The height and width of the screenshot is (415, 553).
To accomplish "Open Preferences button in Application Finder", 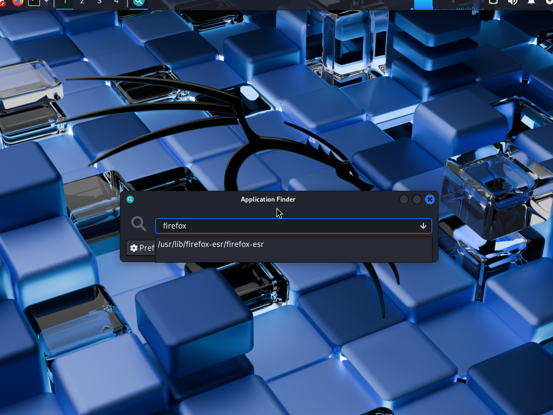I will tap(141, 247).
